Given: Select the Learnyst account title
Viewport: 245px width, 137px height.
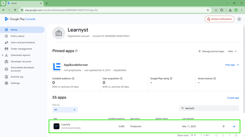Looking at the screenshot, I should 78,30.
